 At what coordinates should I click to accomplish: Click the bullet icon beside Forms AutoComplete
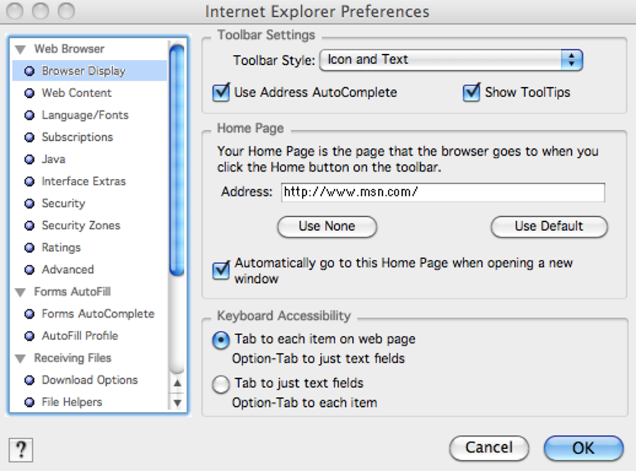[29, 314]
